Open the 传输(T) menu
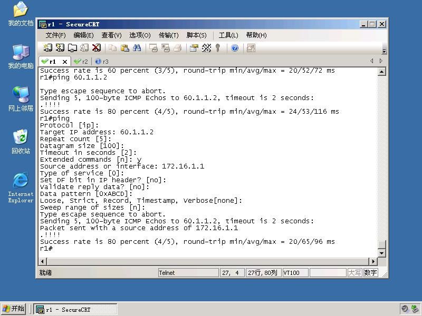 tap(168, 35)
